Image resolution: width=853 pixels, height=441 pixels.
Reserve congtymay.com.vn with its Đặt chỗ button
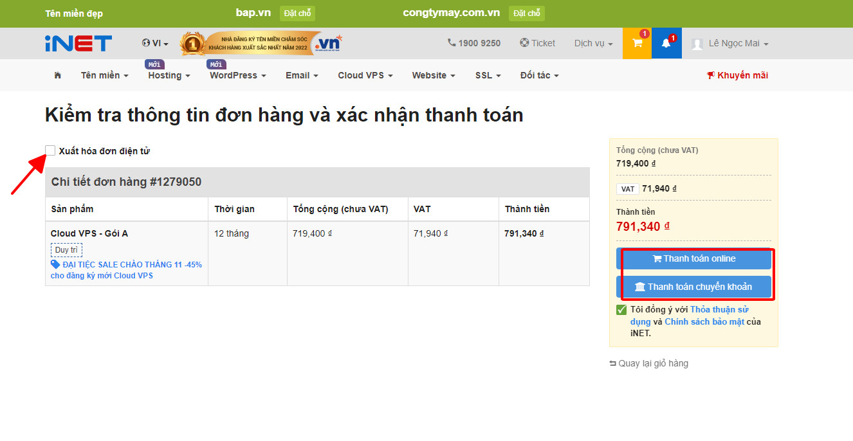tap(526, 14)
